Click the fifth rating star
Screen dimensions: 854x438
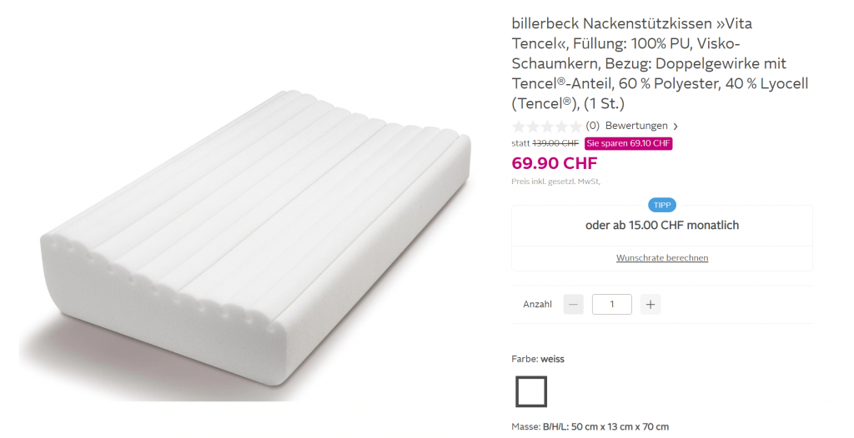(x=575, y=127)
